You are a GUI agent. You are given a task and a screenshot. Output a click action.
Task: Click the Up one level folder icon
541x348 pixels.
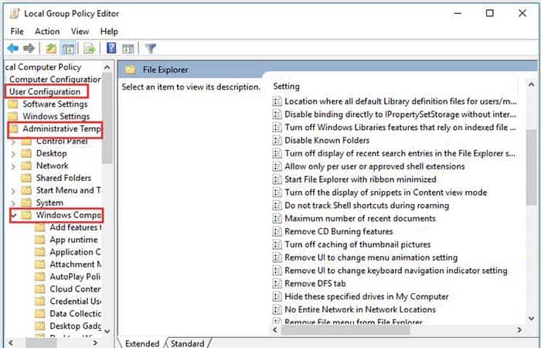(51, 48)
